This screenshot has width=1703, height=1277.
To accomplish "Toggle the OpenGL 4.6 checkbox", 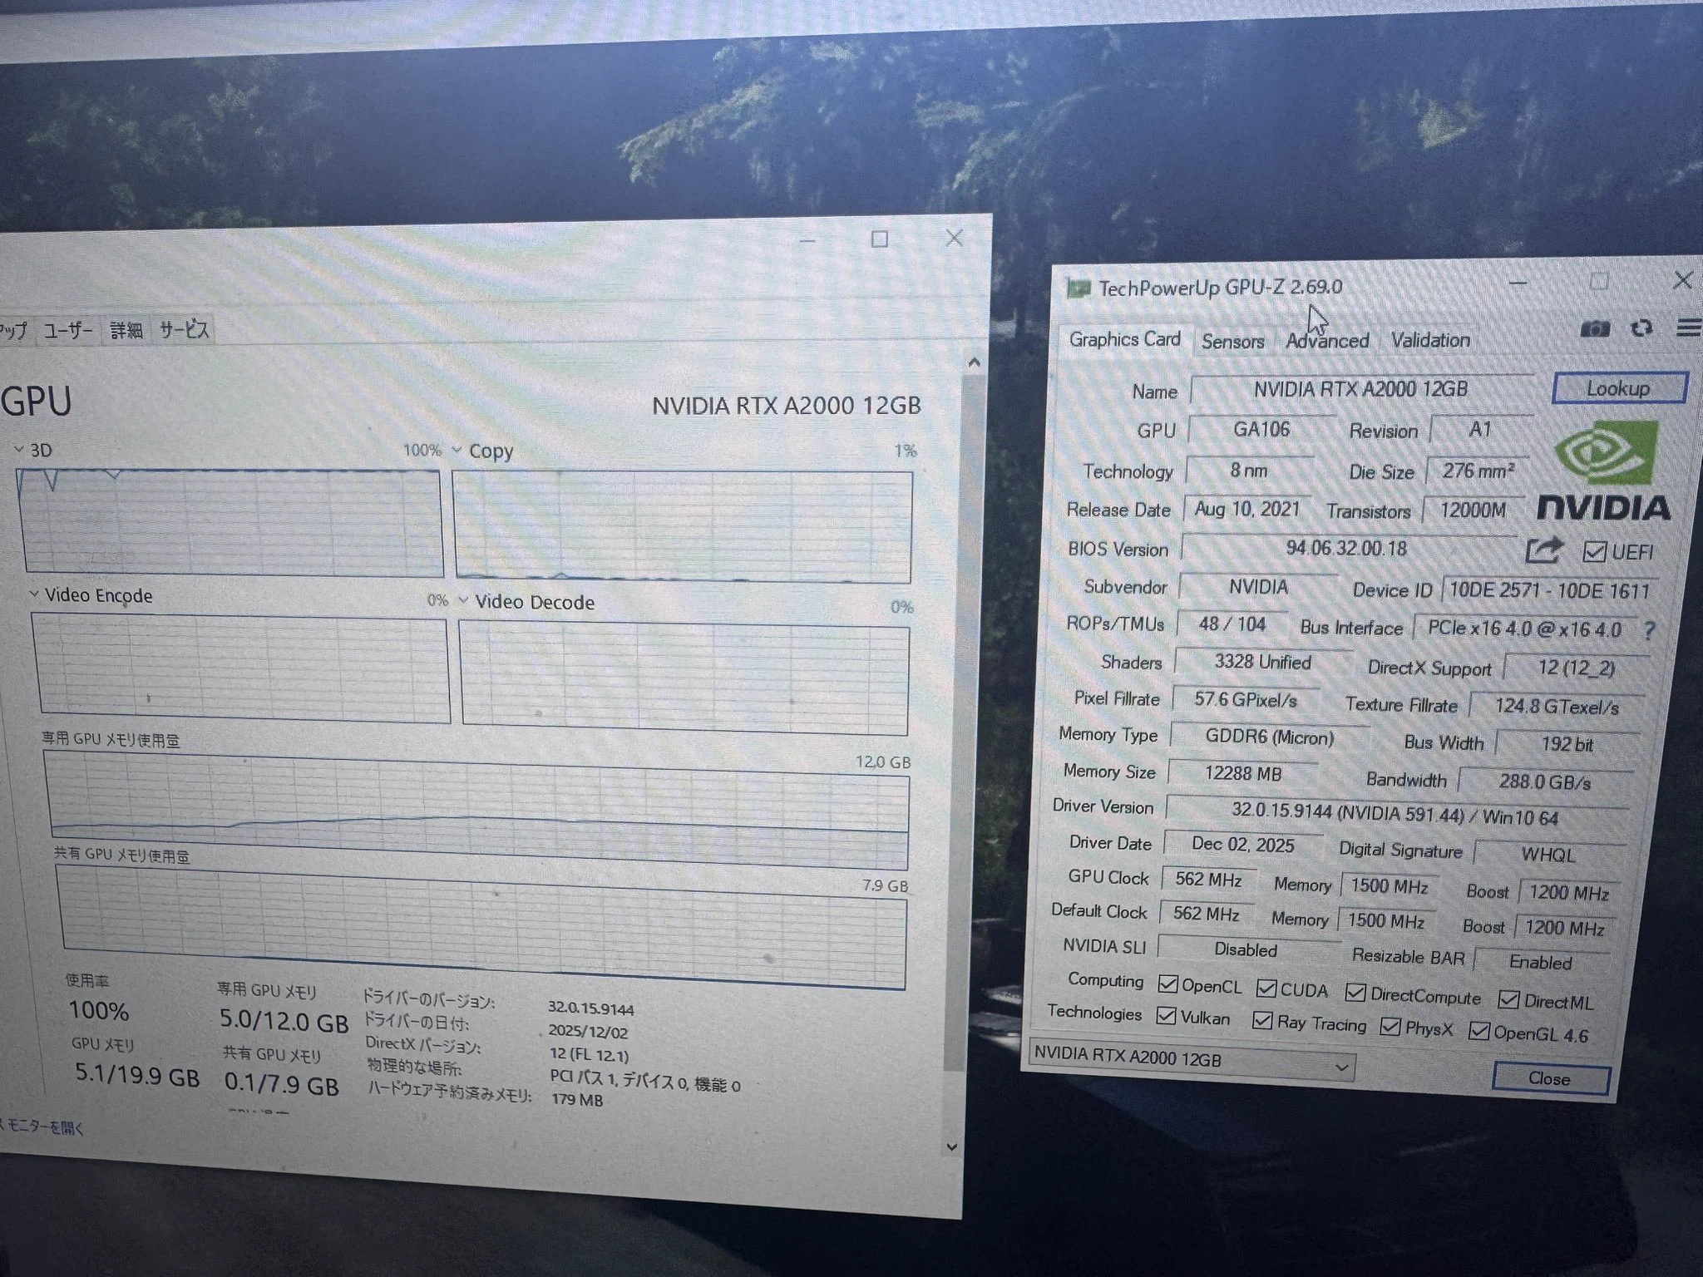I will pos(1478,1031).
